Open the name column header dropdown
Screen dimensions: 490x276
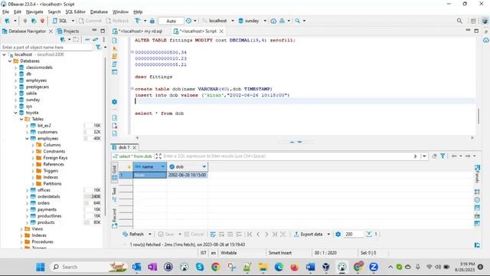163,167
